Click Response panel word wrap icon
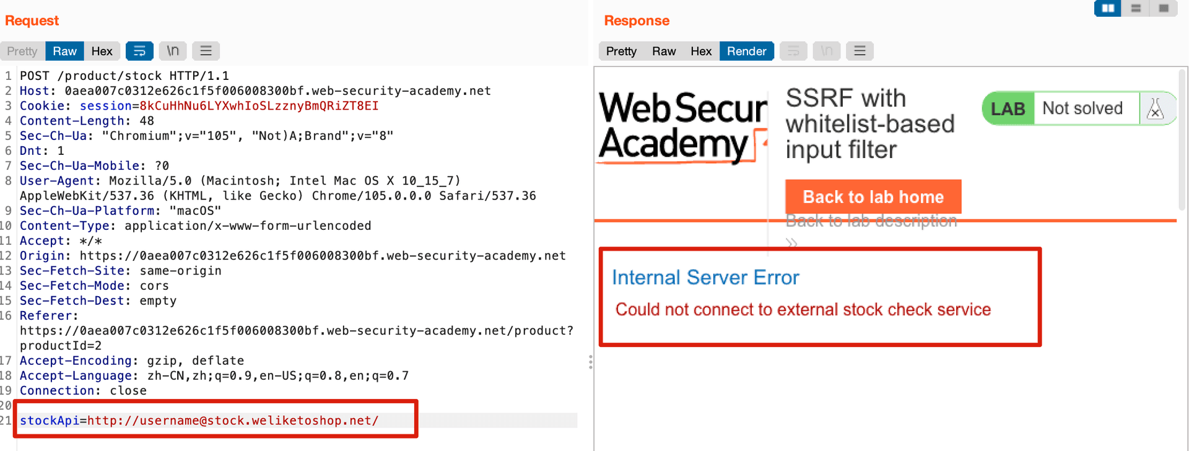The width and height of the screenshot is (1189, 451). [793, 51]
